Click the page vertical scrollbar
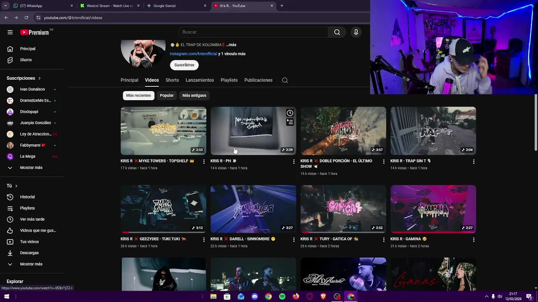Image resolution: width=538 pixels, height=302 pixels. click(x=535, y=122)
